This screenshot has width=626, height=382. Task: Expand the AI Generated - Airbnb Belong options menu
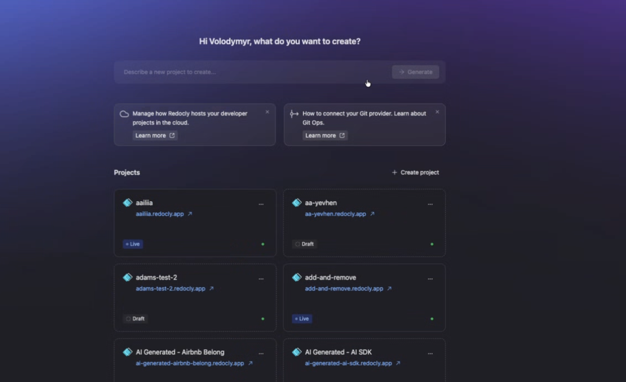click(261, 353)
